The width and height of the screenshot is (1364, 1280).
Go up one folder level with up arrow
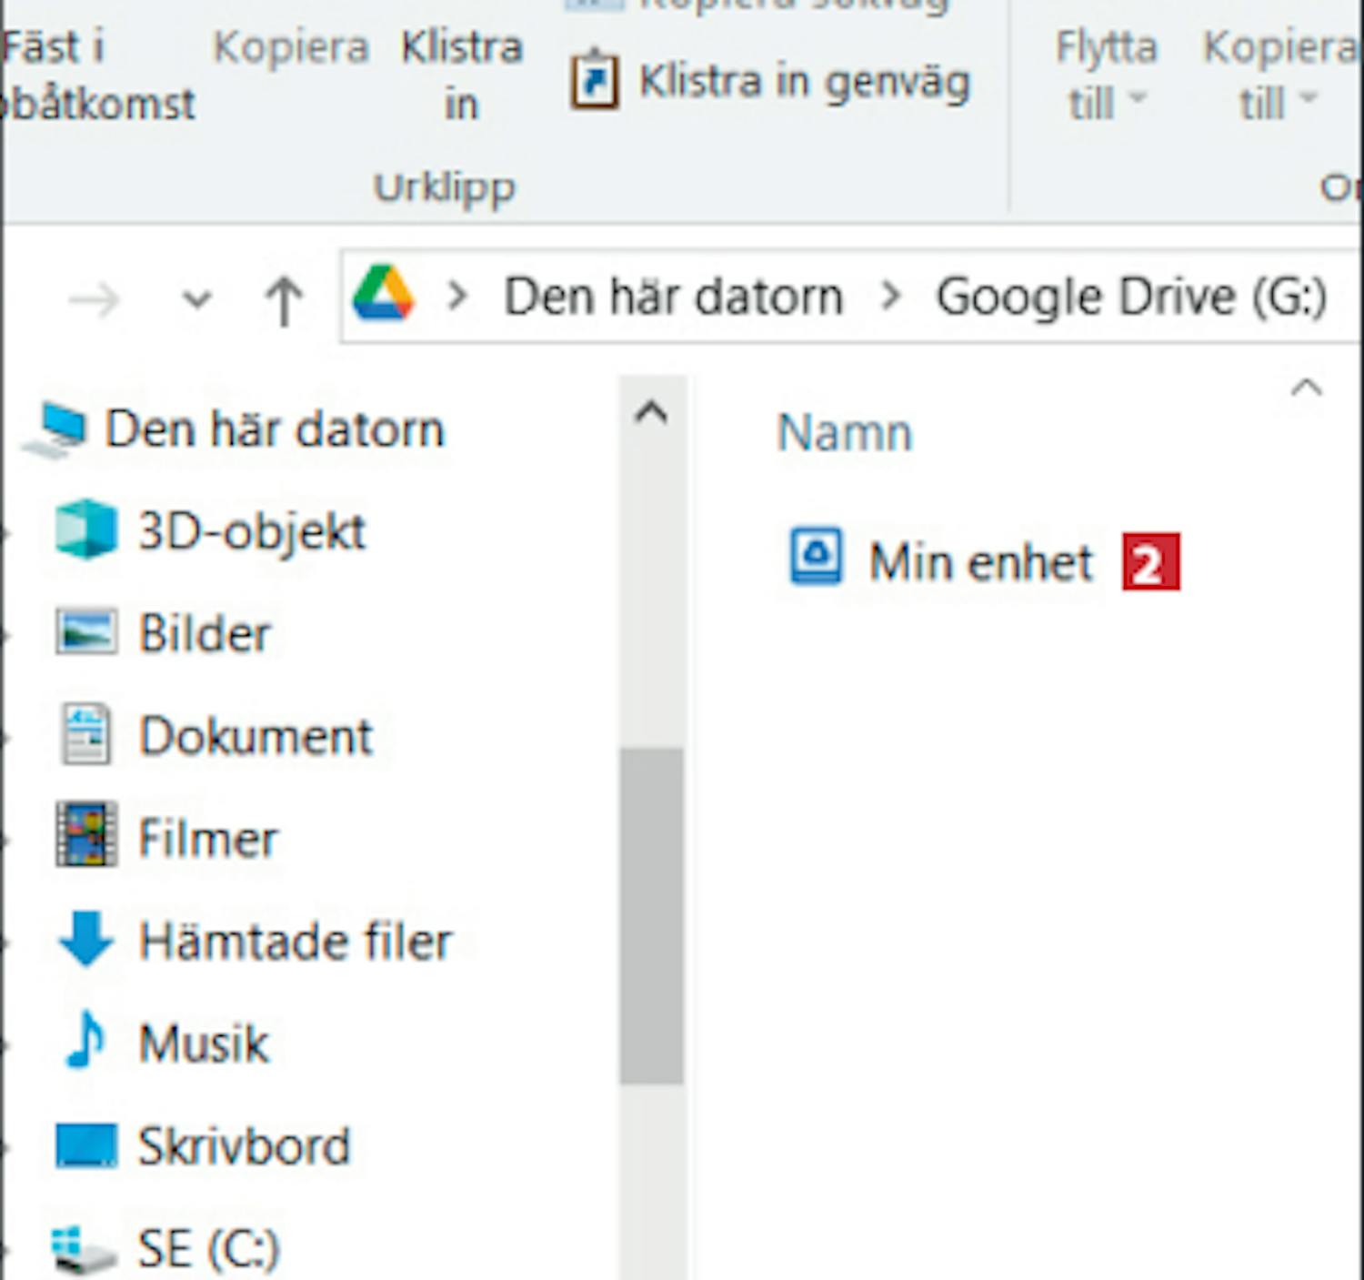284,299
